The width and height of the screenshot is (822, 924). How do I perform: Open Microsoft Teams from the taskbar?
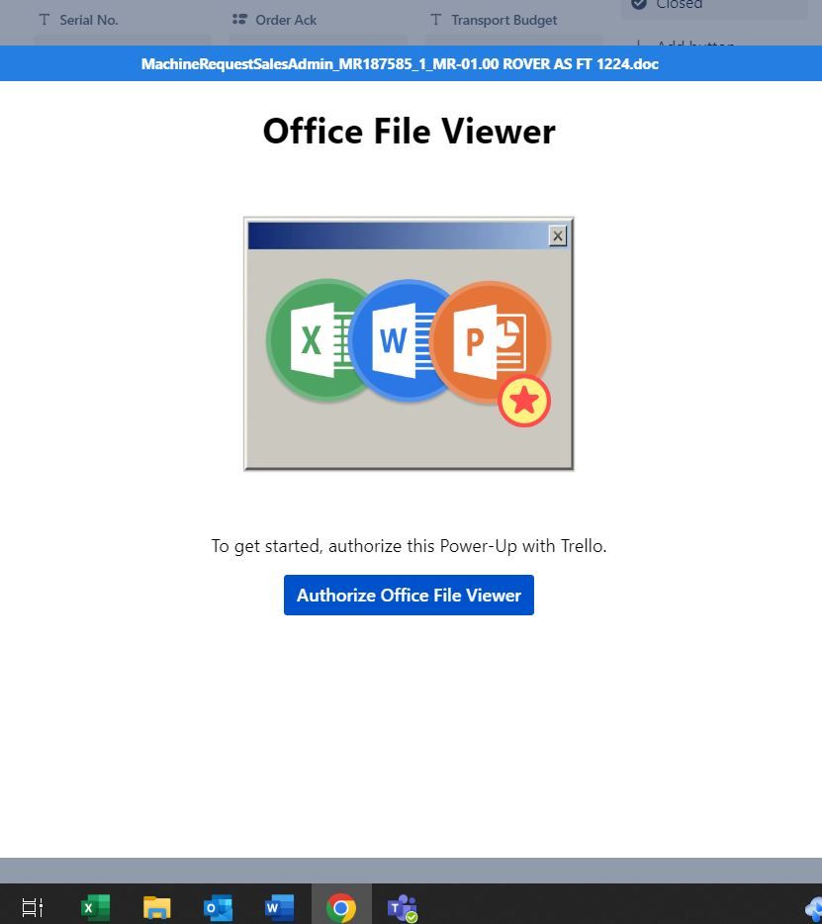pos(403,907)
